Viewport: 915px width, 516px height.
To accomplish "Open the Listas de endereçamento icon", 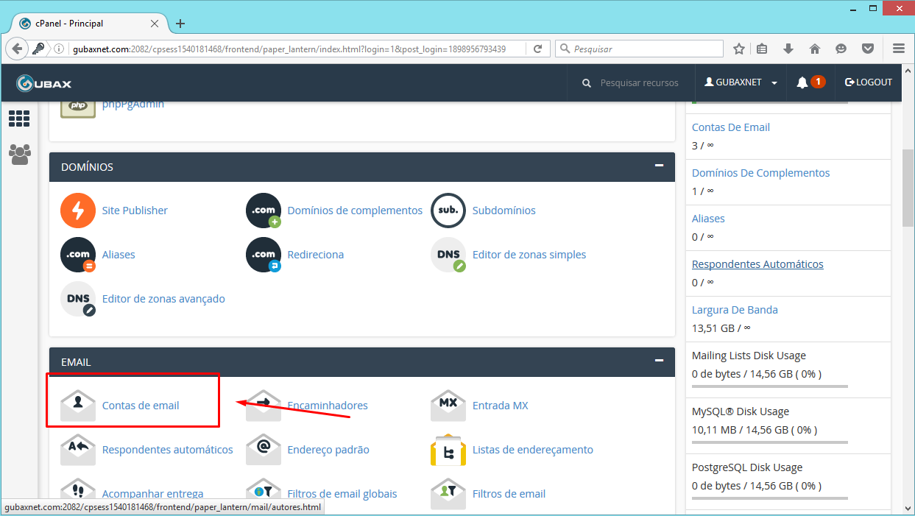I will tap(448, 450).
